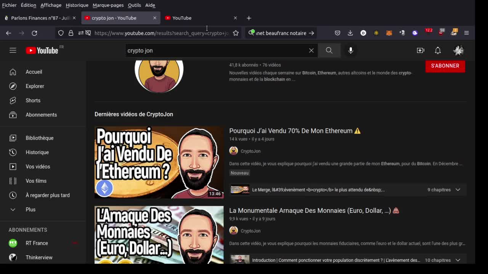Open the MetaMask fox extension icon

(x=389, y=33)
